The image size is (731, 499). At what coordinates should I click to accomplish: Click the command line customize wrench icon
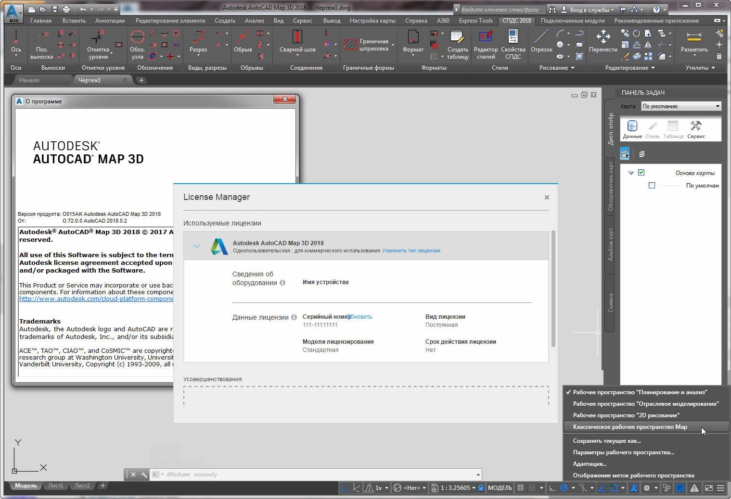pyautogui.click(x=143, y=474)
